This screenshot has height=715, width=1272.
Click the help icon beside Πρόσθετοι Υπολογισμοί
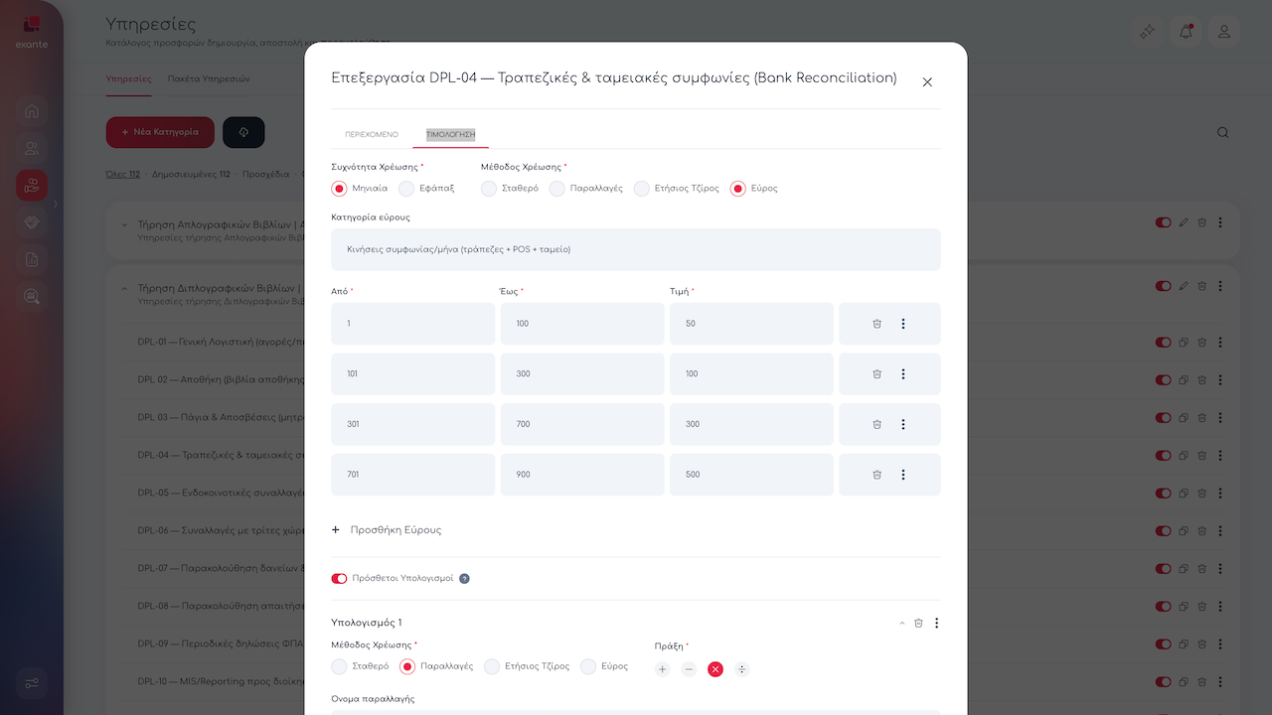(x=464, y=578)
